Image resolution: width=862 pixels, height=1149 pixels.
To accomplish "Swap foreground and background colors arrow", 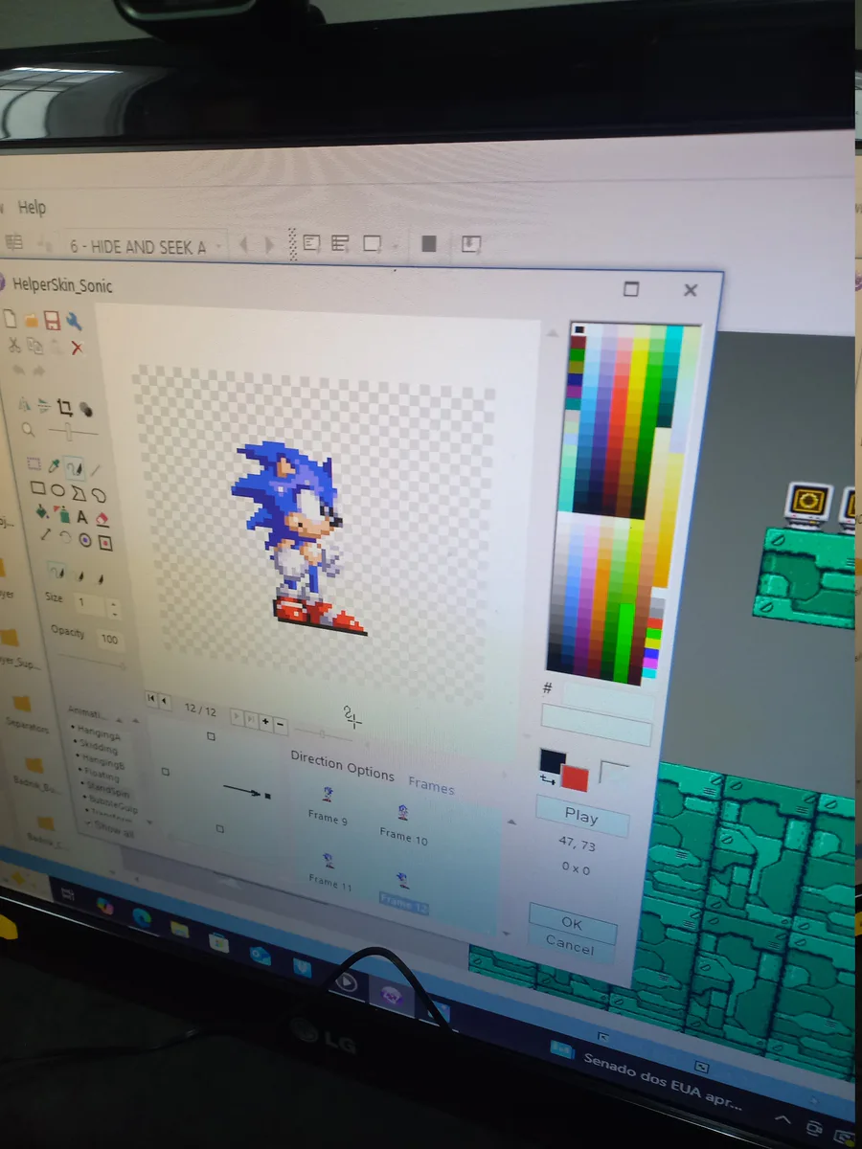I will (x=548, y=780).
